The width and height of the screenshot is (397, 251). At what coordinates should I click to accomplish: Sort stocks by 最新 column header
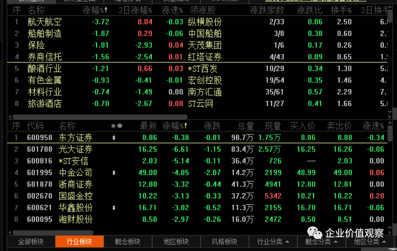(149, 126)
